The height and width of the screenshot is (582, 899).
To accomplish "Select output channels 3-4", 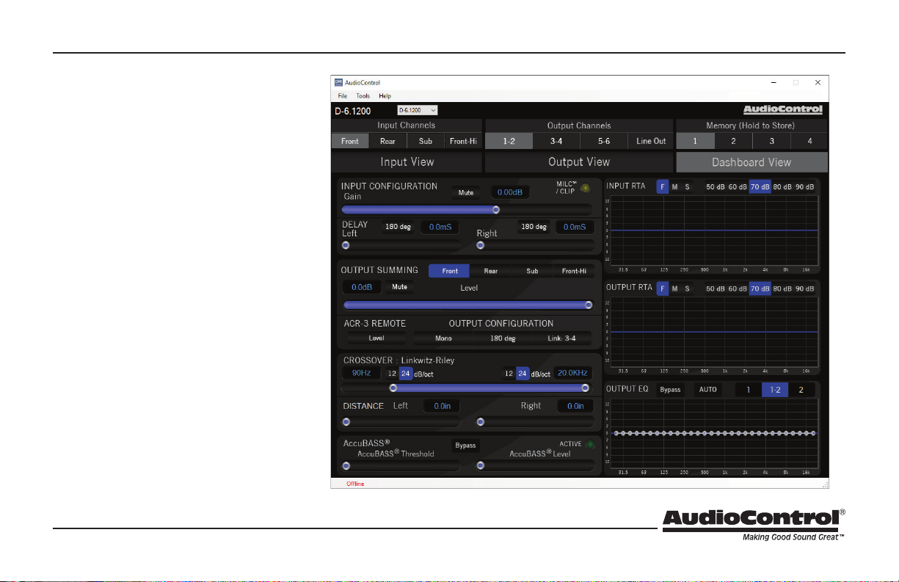I will 556,141.
